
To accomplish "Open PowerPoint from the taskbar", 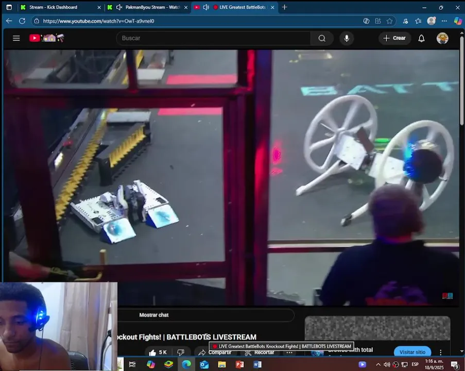I will point(239,364).
